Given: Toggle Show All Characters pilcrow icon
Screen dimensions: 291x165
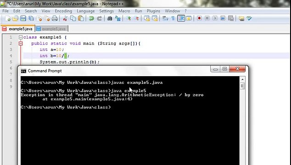Looking at the screenshot, I should coord(173,18).
